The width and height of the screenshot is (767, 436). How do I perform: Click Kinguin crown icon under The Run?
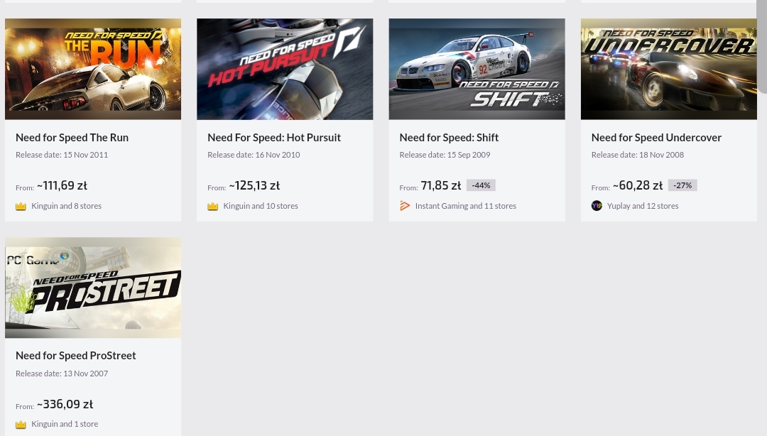point(21,206)
